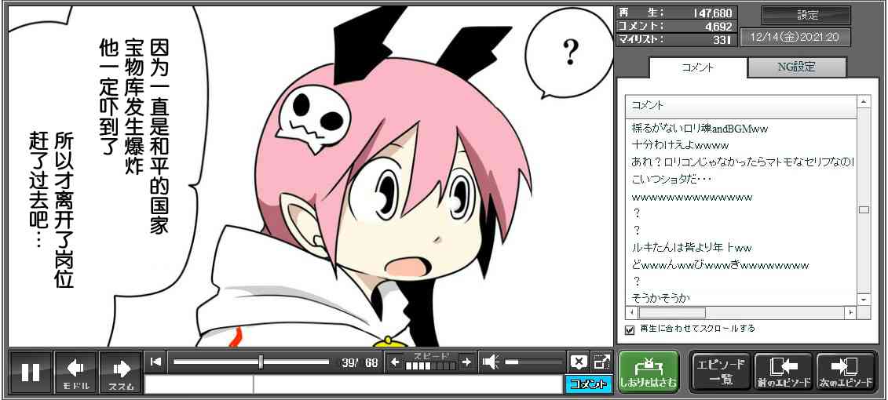Go to previous episode (前のエピソード)
This screenshot has height=400, width=888.
click(783, 372)
